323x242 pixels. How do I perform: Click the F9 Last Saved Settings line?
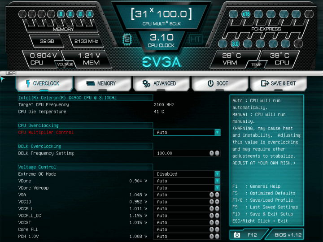[x=265, y=207]
